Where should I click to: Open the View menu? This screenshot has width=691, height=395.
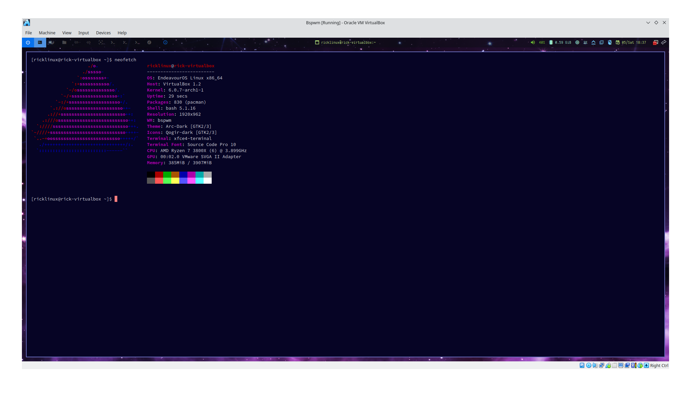pyautogui.click(x=67, y=33)
